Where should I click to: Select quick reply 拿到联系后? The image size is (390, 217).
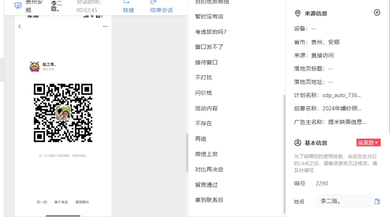[209, 200]
